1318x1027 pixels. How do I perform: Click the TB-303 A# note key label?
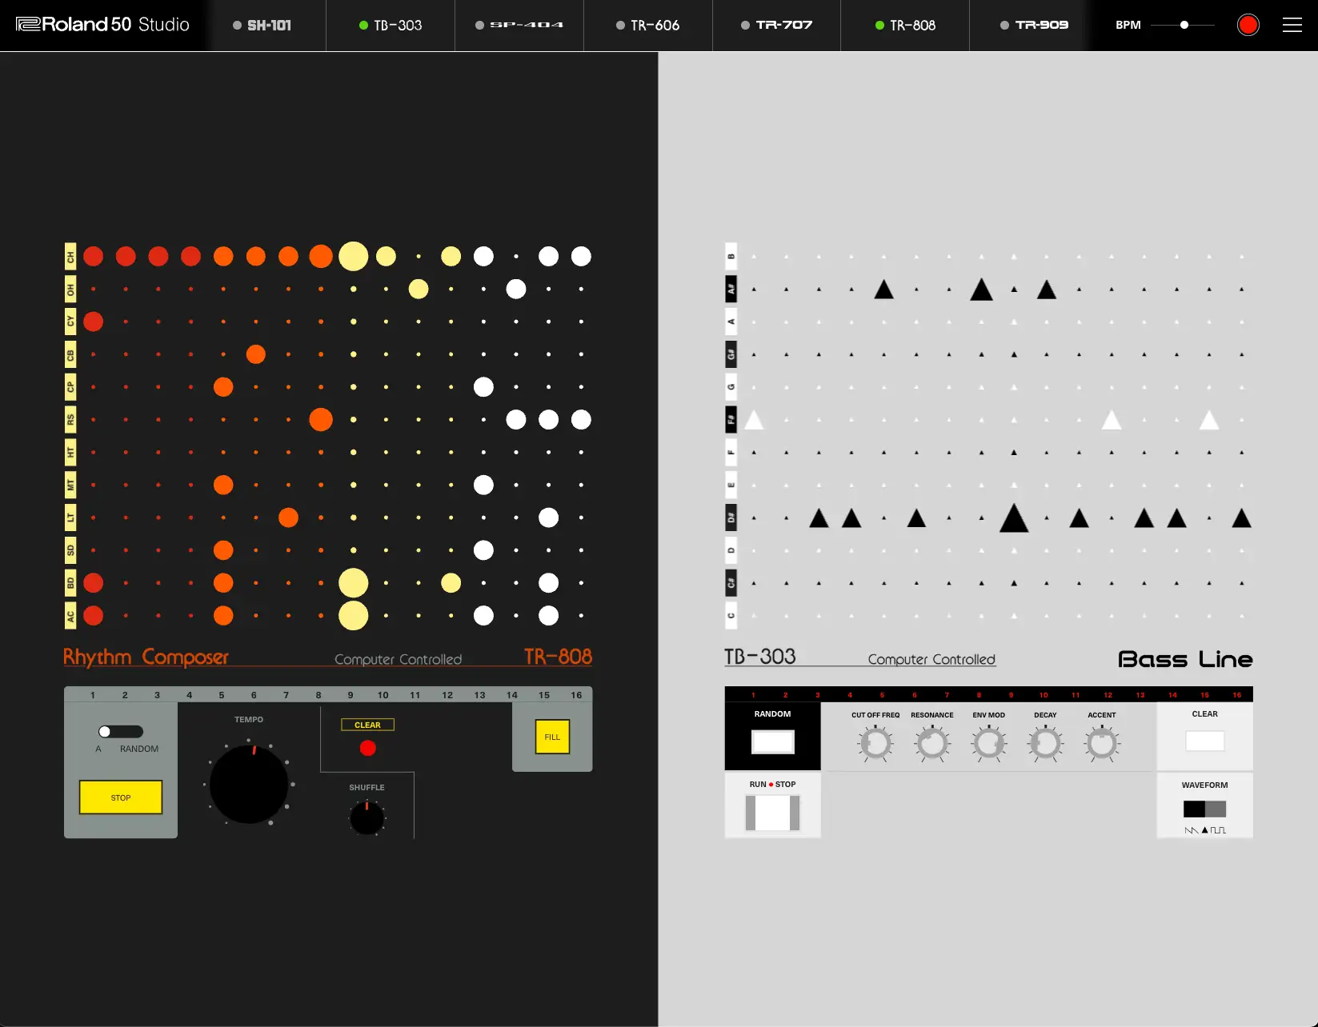731,289
